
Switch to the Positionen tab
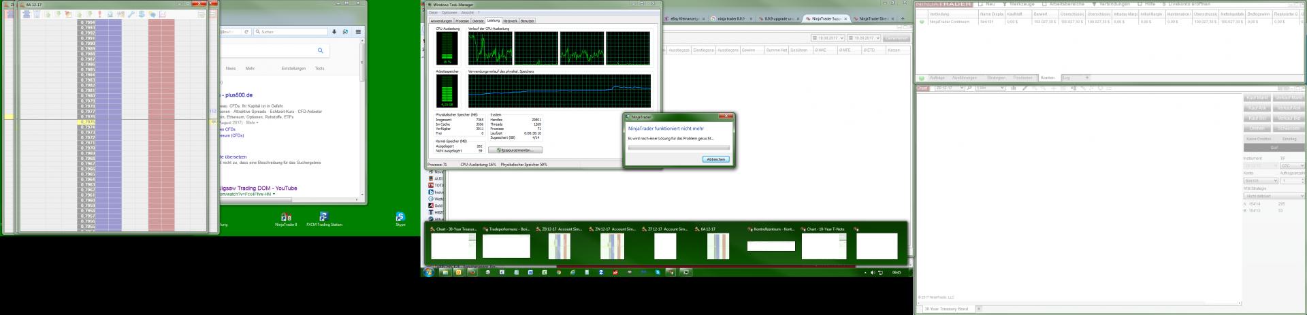click(x=1022, y=78)
